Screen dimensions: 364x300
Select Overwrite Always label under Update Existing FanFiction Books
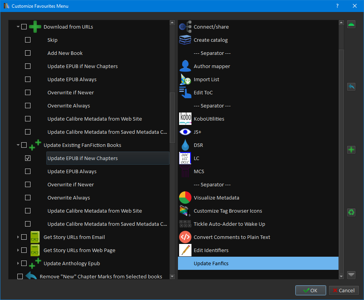[x=69, y=198]
